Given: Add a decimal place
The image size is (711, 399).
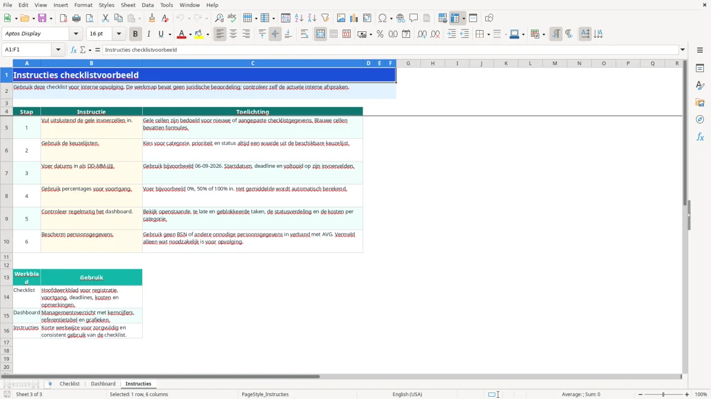Looking at the screenshot, I should pyautogui.click(x=422, y=34).
